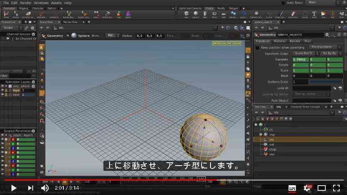Open primitive type Pol dropdown
This screenshot has width=347, height=195.
(x=112, y=36)
